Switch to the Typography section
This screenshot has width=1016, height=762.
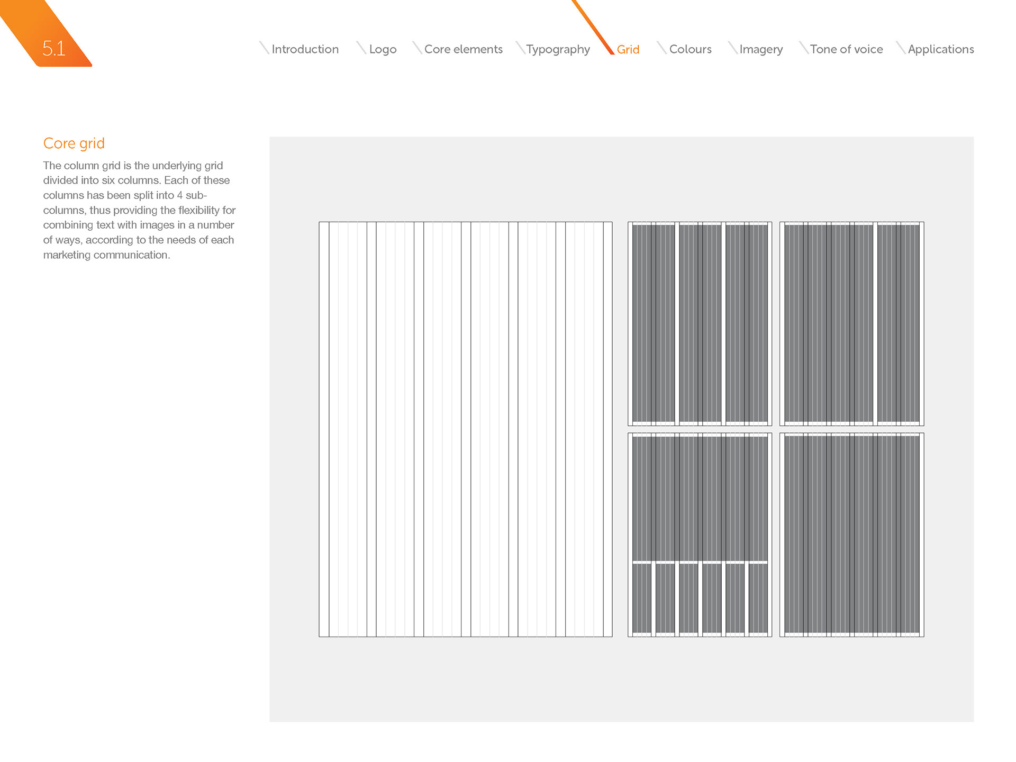[x=558, y=49]
